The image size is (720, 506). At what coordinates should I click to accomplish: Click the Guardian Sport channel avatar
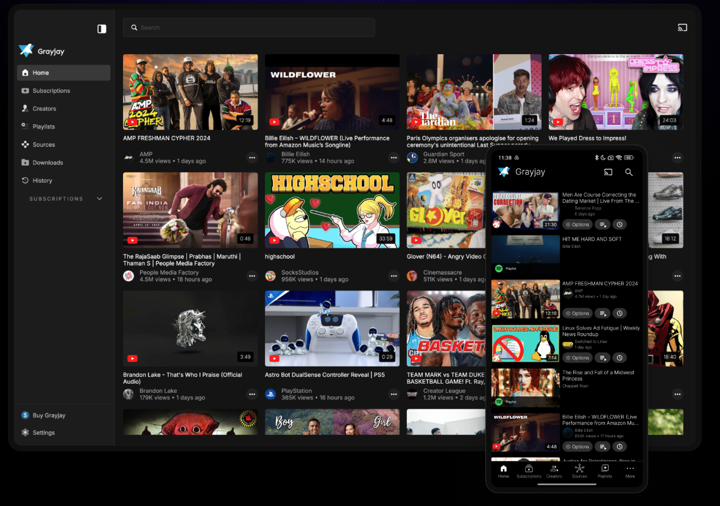412,158
